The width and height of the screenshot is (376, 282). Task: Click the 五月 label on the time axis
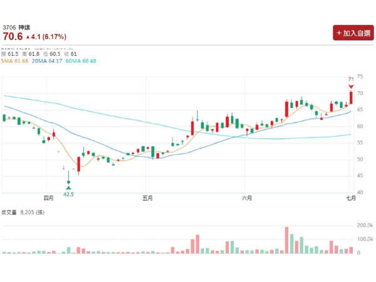coord(148,199)
